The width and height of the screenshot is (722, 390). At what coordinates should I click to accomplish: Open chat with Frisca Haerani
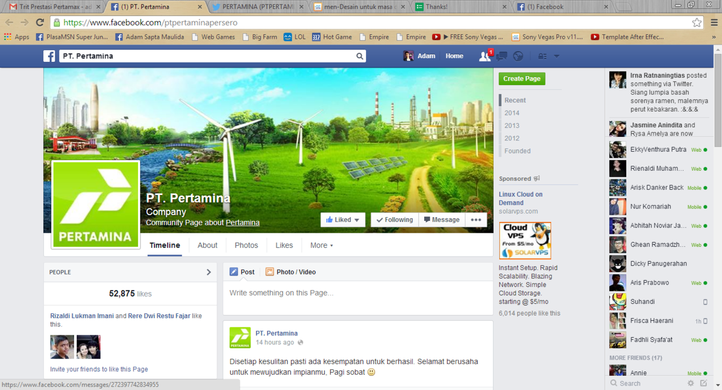(x=658, y=321)
